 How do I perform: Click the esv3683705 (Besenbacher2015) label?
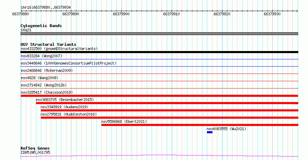point(65,100)
